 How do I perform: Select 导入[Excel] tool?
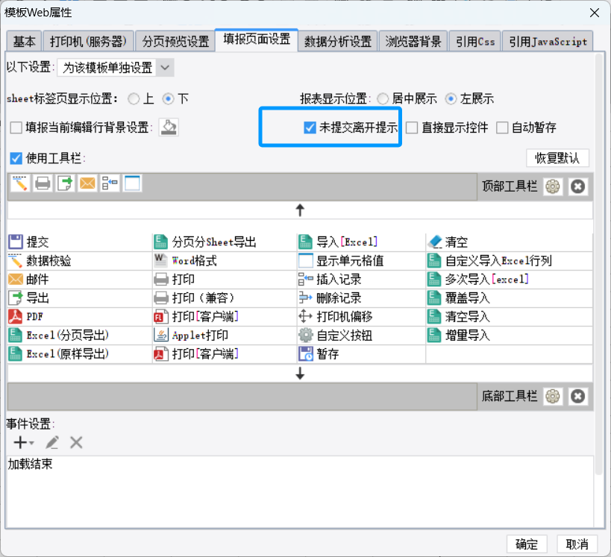(361, 242)
